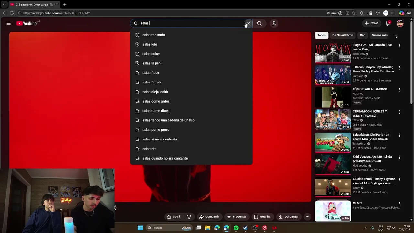Image resolution: width=414 pixels, height=233 pixels.
Task: Select the Rap filter chip
Action: pyautogui.click(x=363, y=35)
